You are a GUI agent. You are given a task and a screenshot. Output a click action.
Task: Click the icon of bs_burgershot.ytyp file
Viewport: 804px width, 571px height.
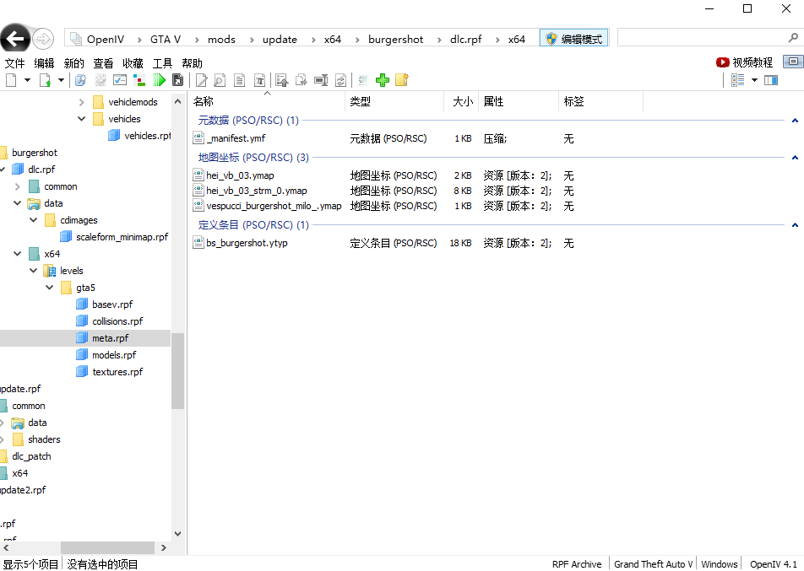pos(198,242)
